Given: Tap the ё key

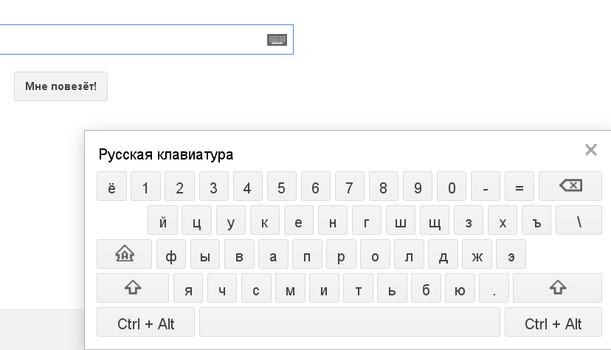Looking at the screenshot, I should pos(112,186).
